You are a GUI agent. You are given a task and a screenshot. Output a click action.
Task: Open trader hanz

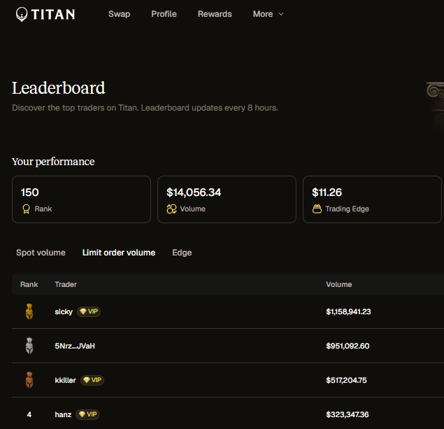(63, 414)
